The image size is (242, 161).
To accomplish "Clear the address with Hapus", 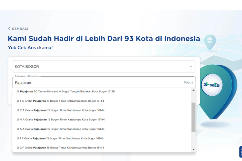I will 188,82.
